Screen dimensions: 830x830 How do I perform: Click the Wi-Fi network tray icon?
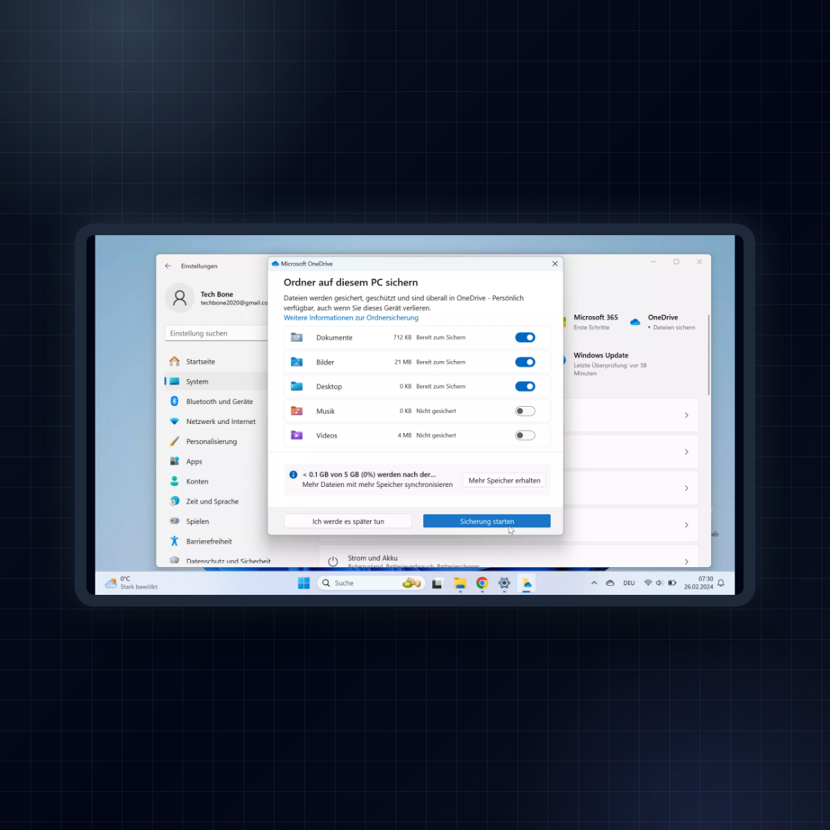648,583
